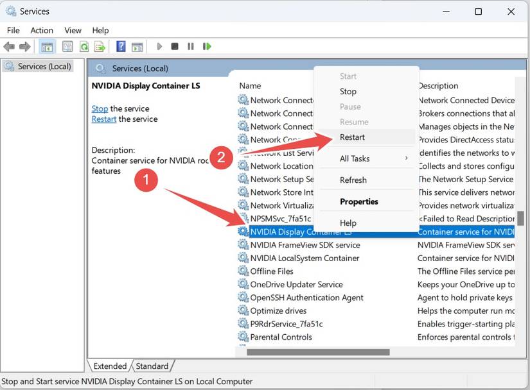Click the Stop Service toolbar icon

(174, 46)
